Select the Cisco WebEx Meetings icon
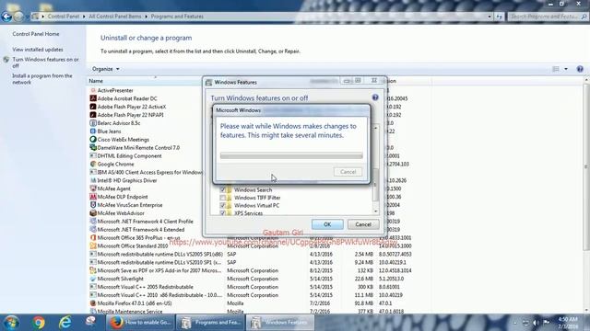 coord(93,139)
